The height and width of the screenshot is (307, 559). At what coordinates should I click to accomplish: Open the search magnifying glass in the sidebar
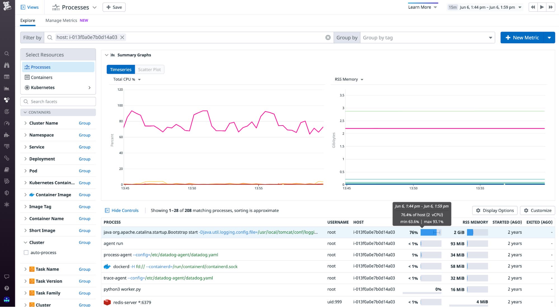click(7, 53)
